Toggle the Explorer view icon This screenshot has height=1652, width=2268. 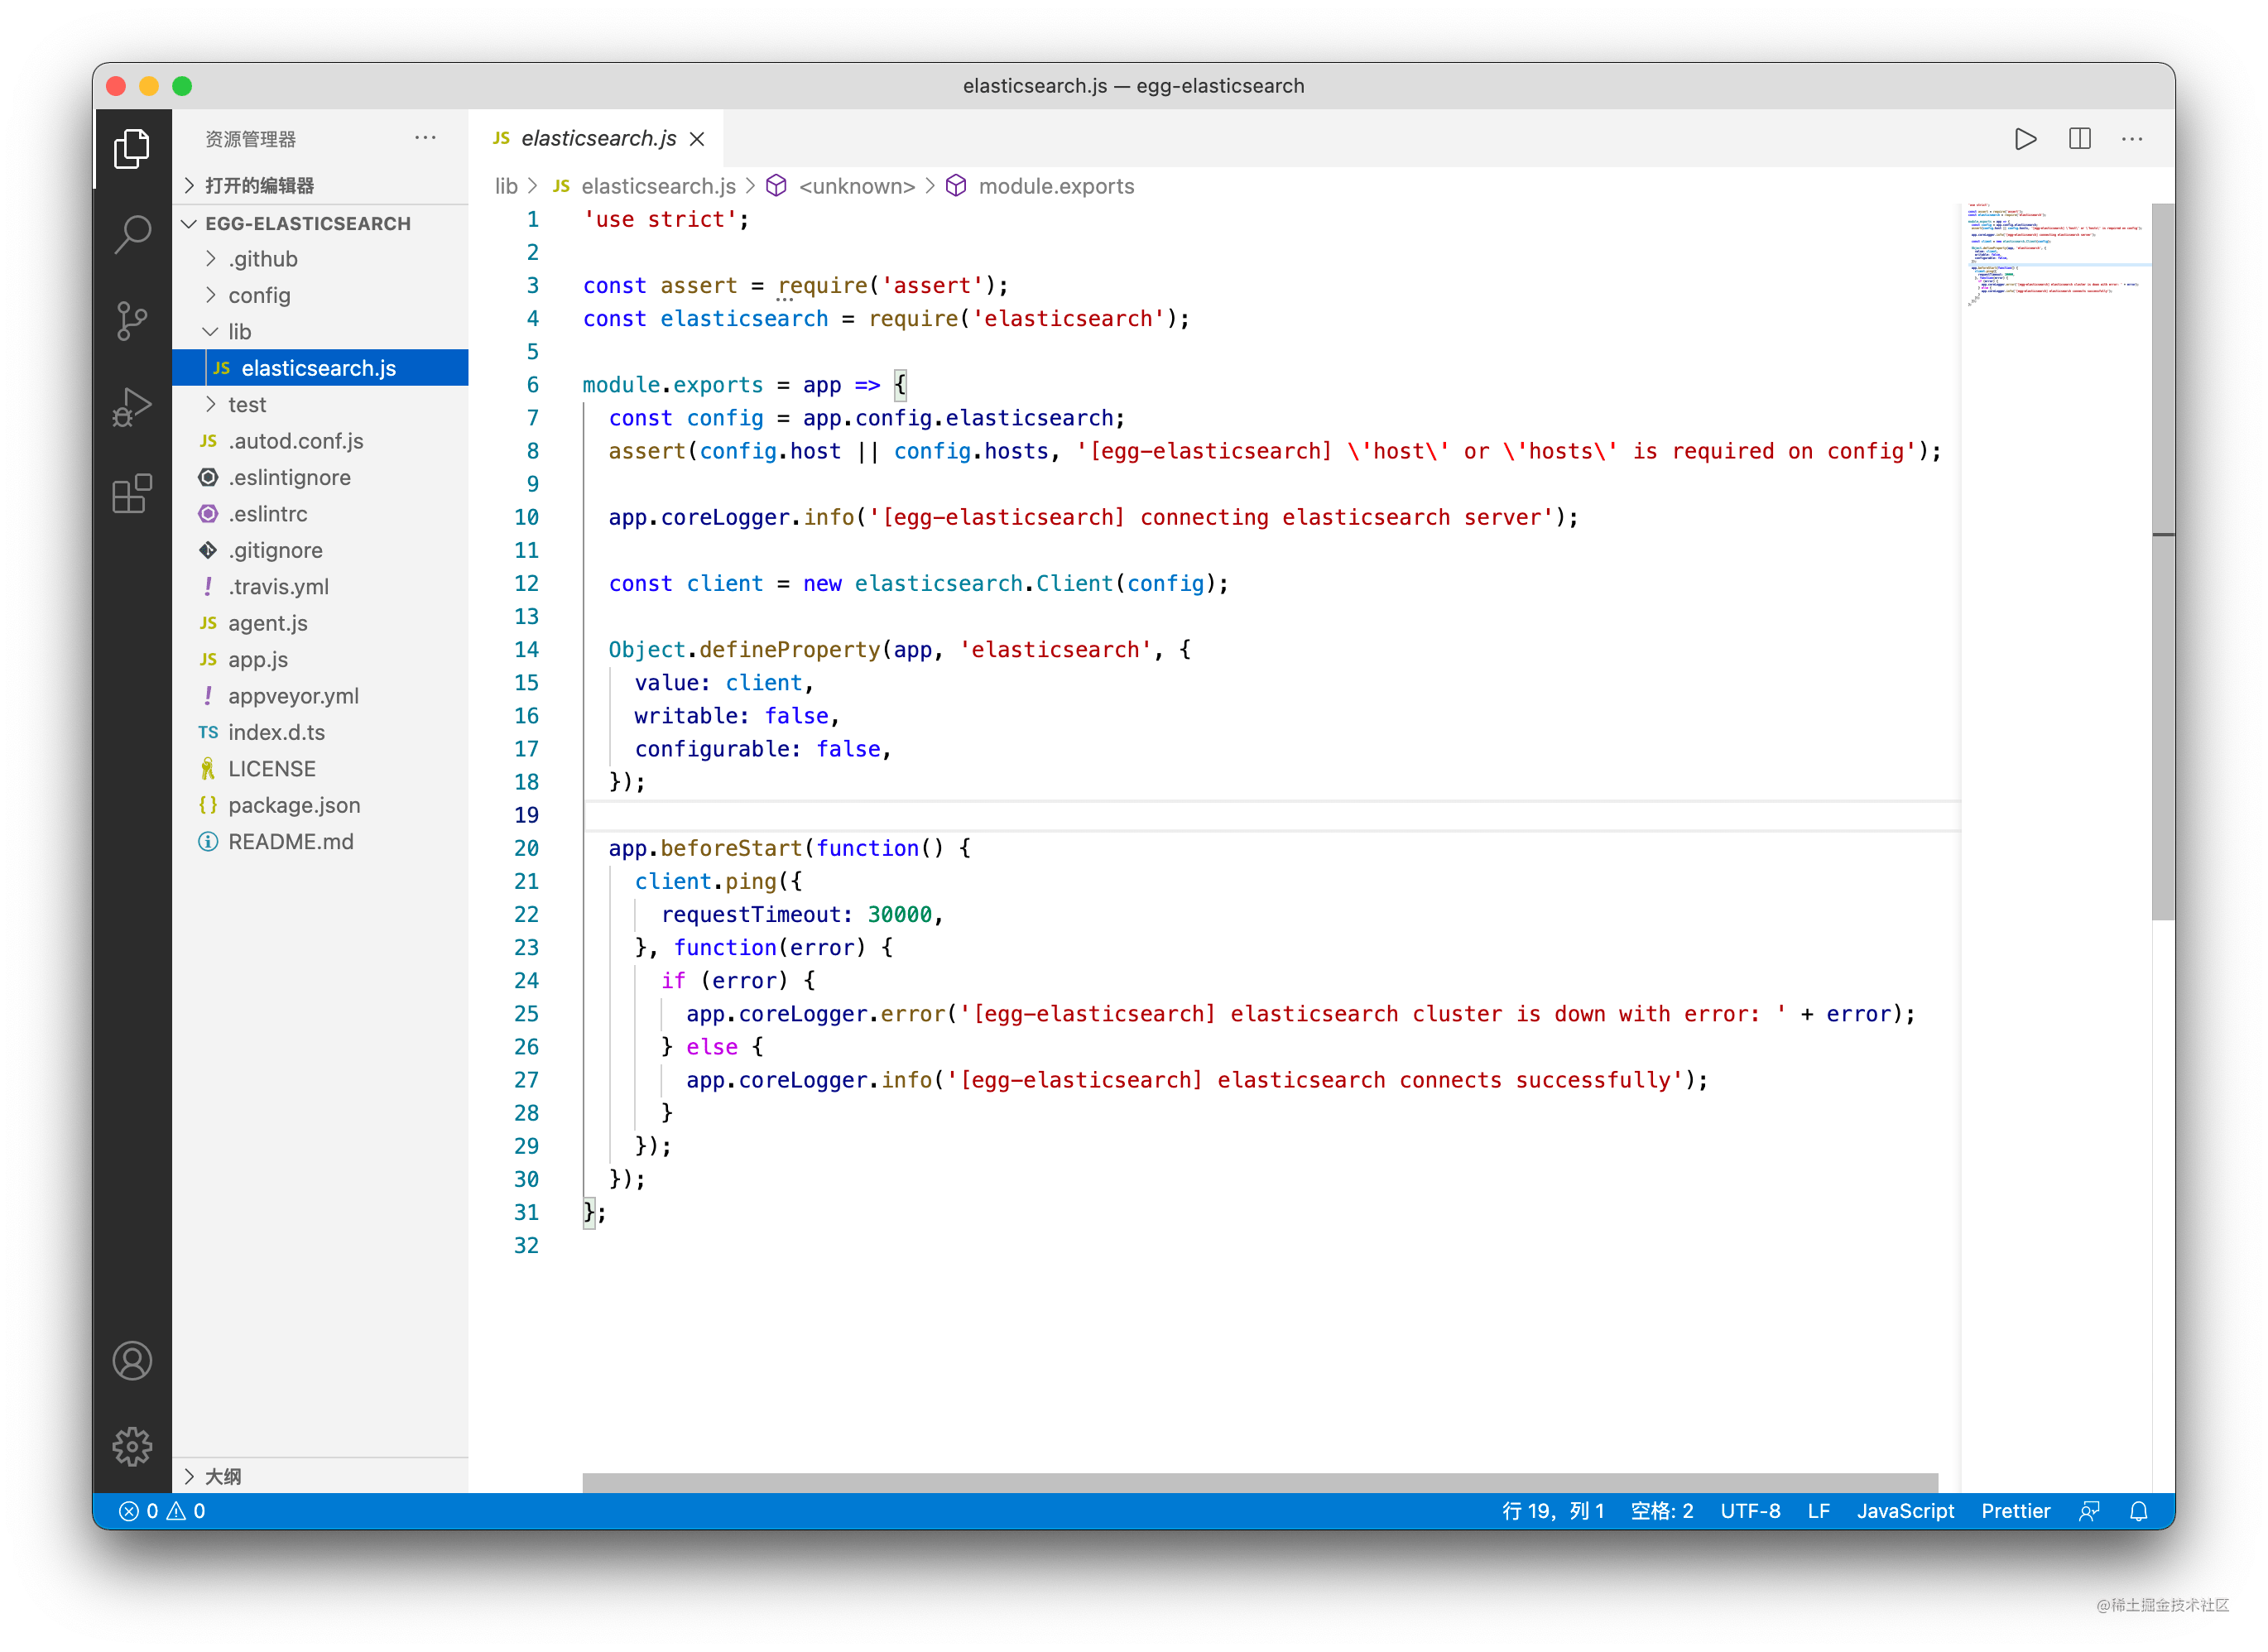(132, 148)
